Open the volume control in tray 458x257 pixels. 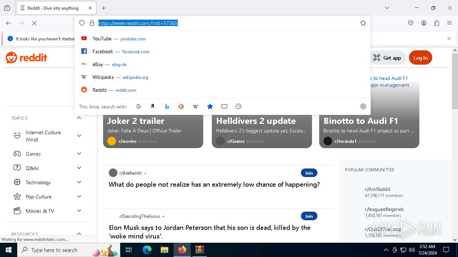pyautogui.click(x=412, y=250)
